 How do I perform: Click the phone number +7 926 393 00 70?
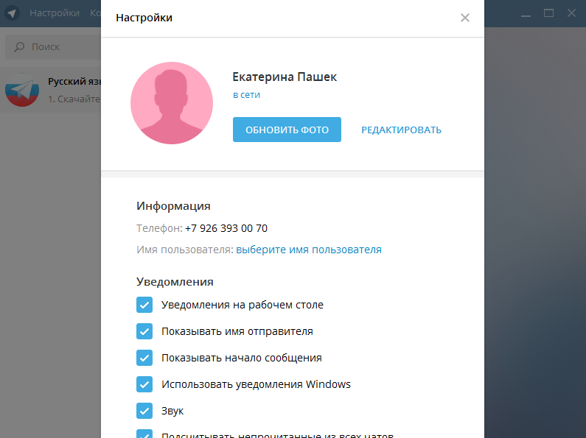[x=226, y=228]
